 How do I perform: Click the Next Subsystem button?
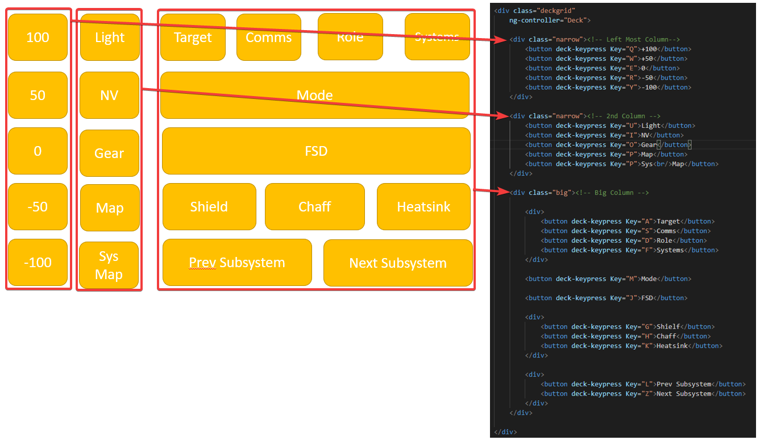pos(398,263)
